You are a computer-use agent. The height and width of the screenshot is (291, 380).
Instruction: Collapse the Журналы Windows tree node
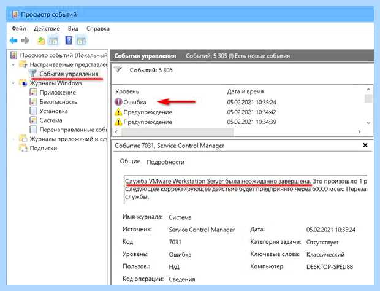(x=13, y=83)
